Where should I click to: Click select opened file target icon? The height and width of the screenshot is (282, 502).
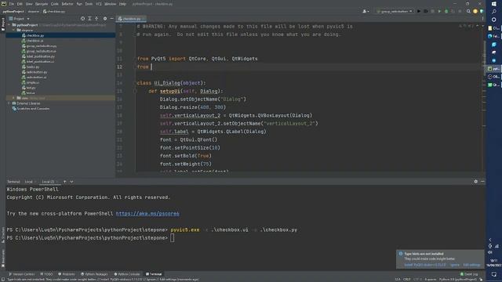82,19
